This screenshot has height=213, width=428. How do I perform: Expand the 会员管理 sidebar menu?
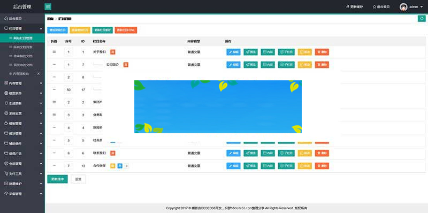point(22,164)
